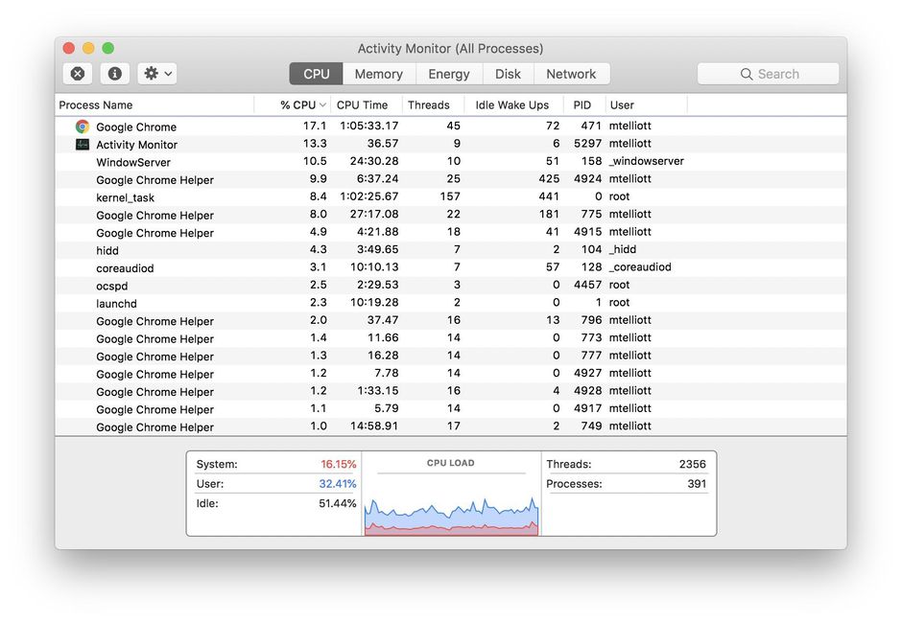Switch to the Network tab

571,74
